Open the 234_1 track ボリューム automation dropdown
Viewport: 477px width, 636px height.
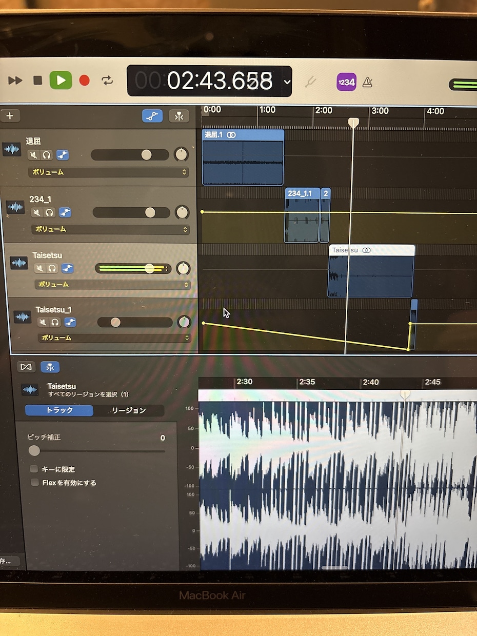click(x=110, y=229)
